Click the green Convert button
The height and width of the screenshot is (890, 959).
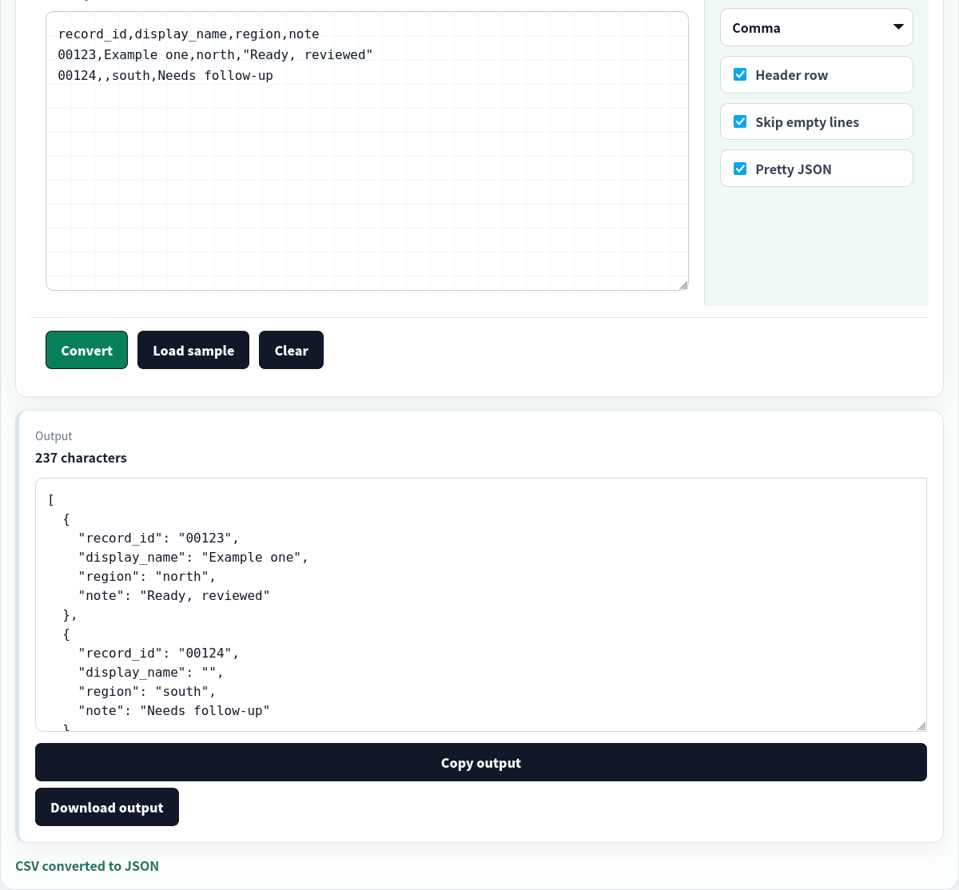86,350
